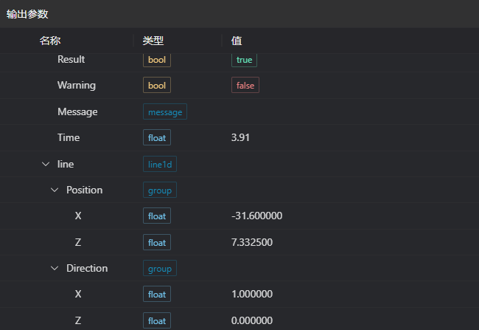Click the float type badge for Time
Screen dimensions: 479x330
point(156,137)
